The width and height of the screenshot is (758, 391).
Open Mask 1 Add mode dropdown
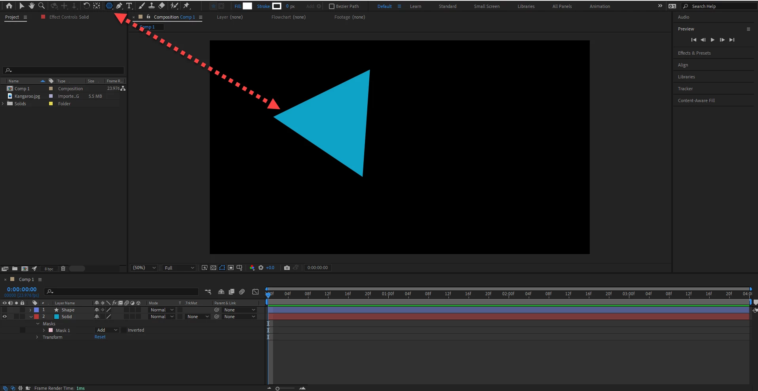(x=107, y=330)
